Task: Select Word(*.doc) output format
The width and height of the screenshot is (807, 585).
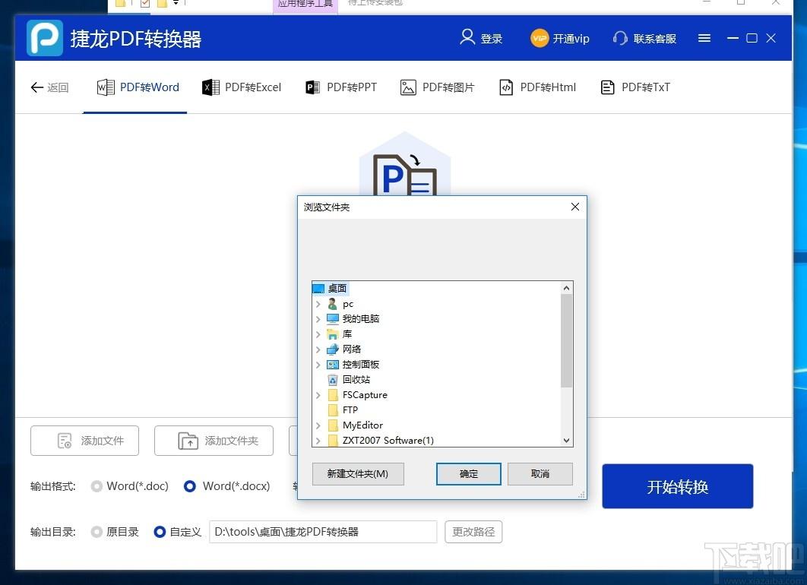Action: [97, 486]
